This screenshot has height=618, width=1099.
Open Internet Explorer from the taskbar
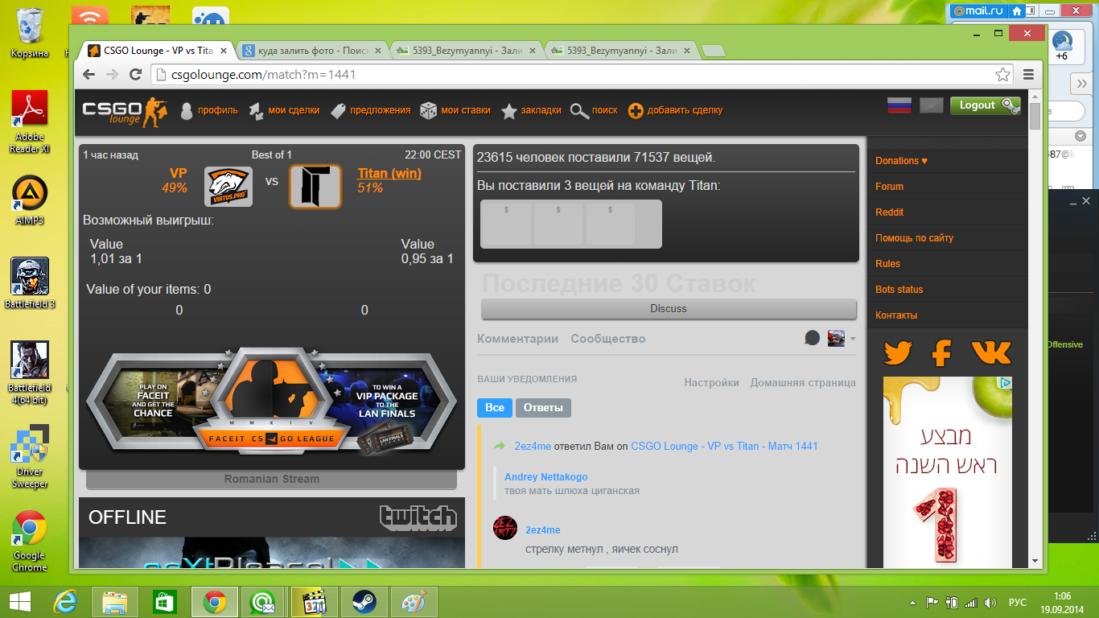tap(64, 602)
